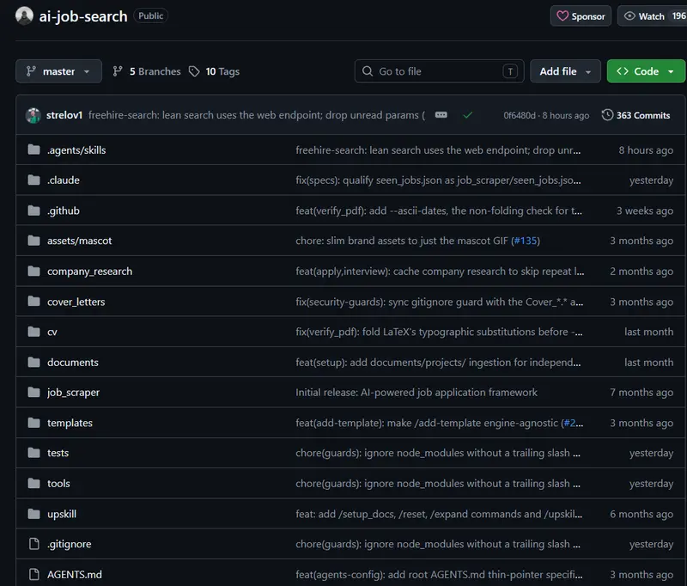Focus the Go to file search field
The width and height of the screenshot is (687, 586).
[x=439, y=71]
